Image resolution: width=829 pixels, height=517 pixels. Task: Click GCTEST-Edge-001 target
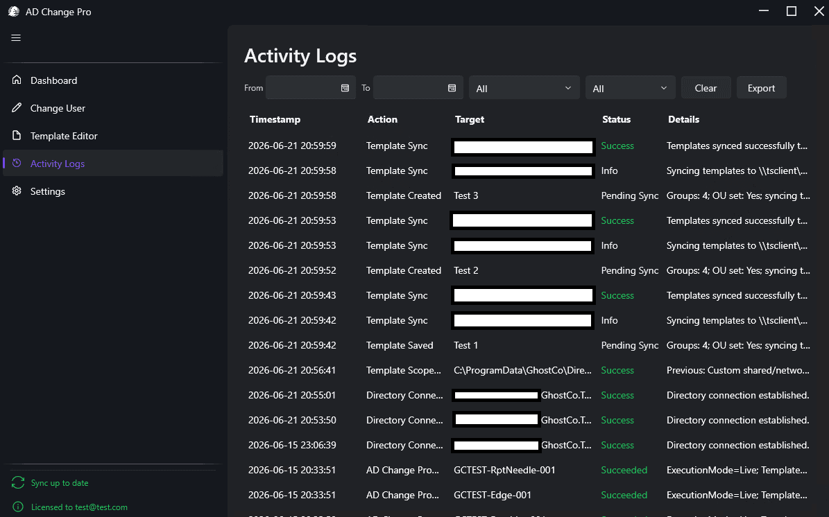tap(493, 495)
